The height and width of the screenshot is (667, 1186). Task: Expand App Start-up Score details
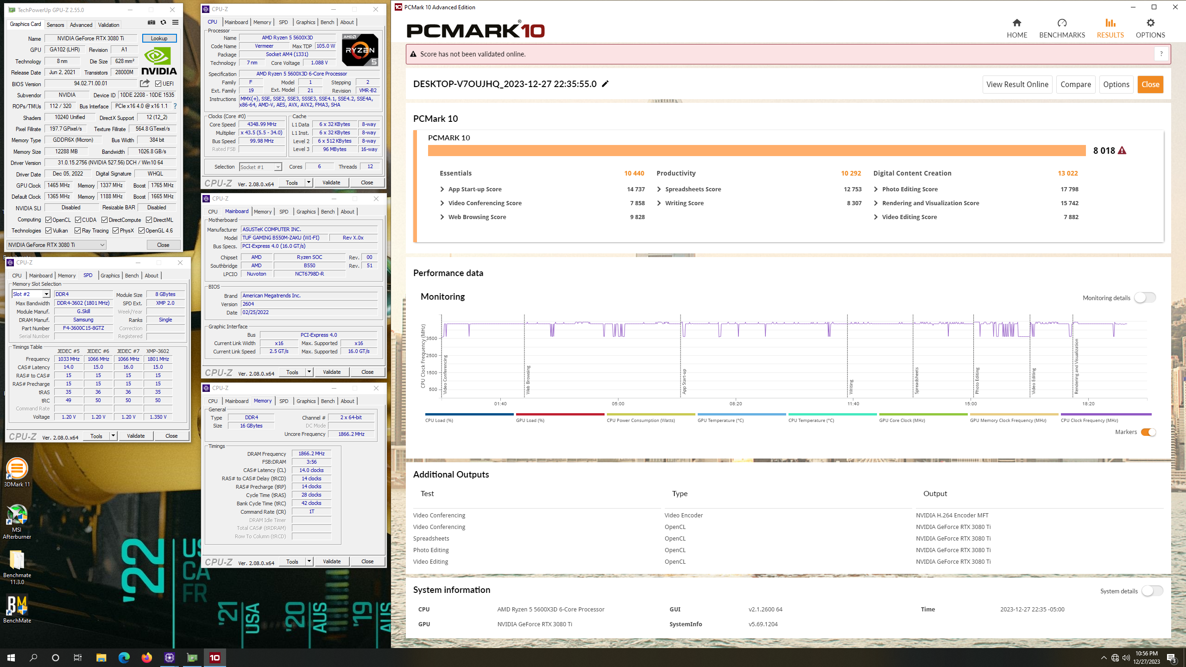pyautogui.click(x=442, y=189)
